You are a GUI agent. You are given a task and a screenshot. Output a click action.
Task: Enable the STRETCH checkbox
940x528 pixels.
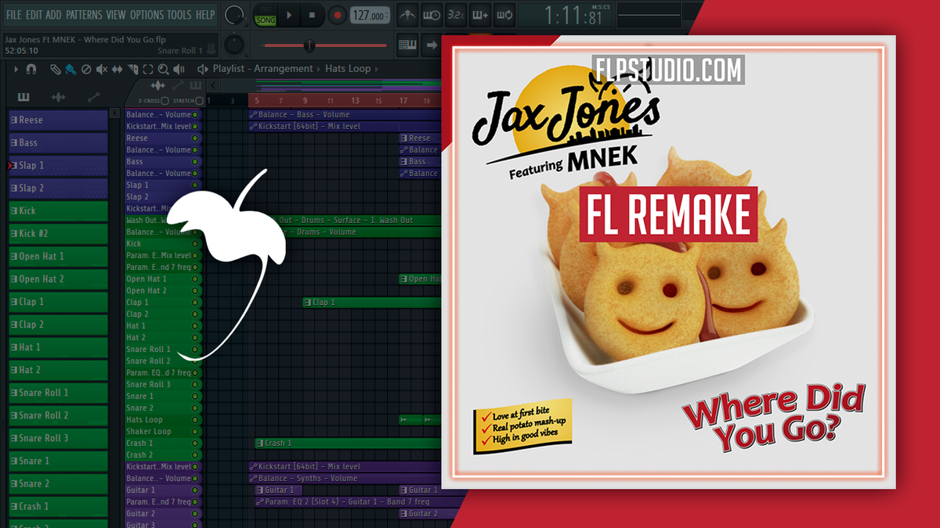coord(198,100)
